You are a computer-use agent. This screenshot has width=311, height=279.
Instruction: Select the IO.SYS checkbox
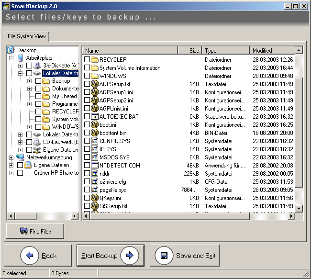tap(87, 149)
